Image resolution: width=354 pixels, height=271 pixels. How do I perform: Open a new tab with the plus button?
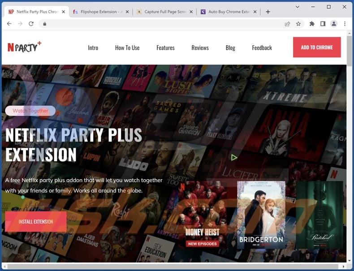coord(268,12)
